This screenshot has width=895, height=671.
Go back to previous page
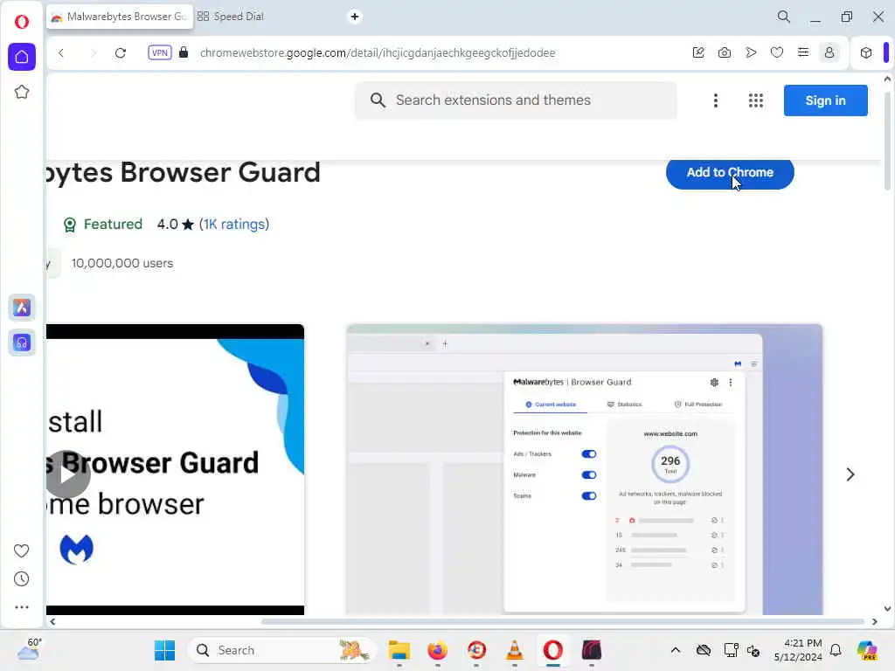[61, 53]
